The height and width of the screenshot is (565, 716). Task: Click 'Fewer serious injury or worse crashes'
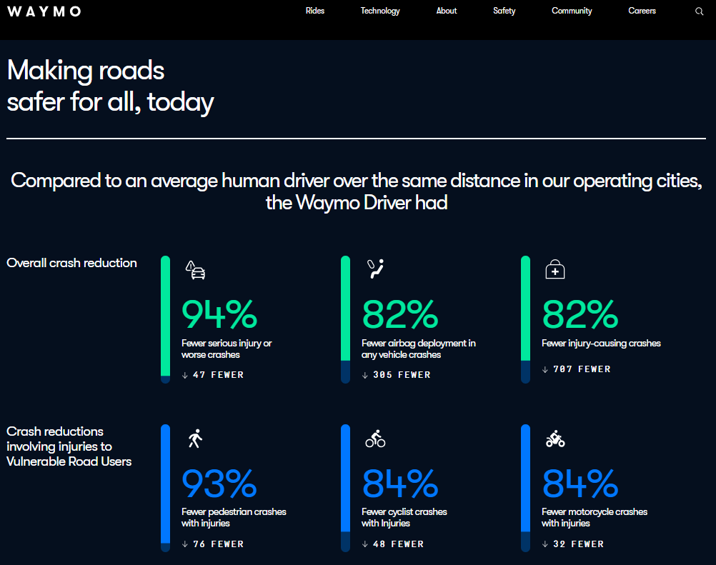(x=227, y=349)
